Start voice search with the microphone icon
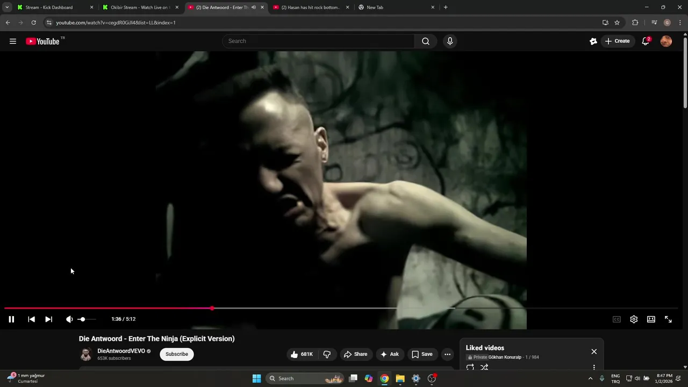This screenshot has width=688, height=387. tap(450, 41)
